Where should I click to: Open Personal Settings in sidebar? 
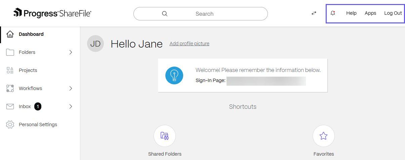pos(38,125)
